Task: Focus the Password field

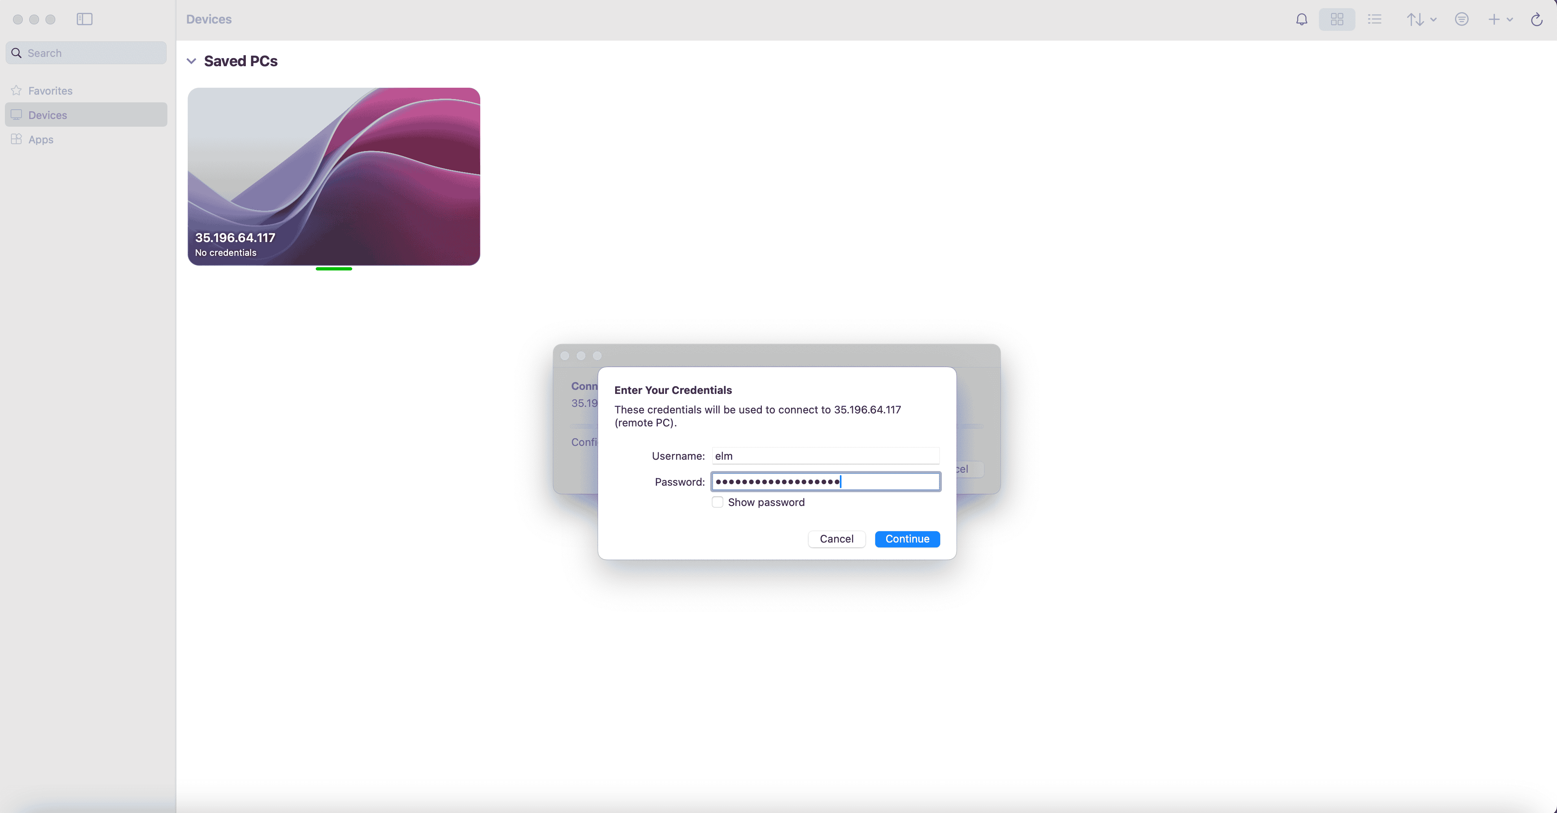Action: point(825,481)
